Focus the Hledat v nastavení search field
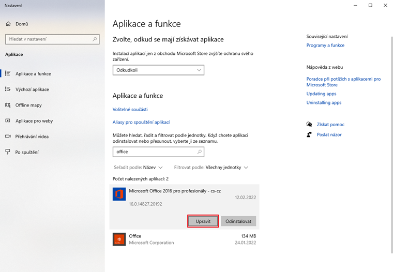This screenshot has width=393, height=272. (x=52, y=39)
